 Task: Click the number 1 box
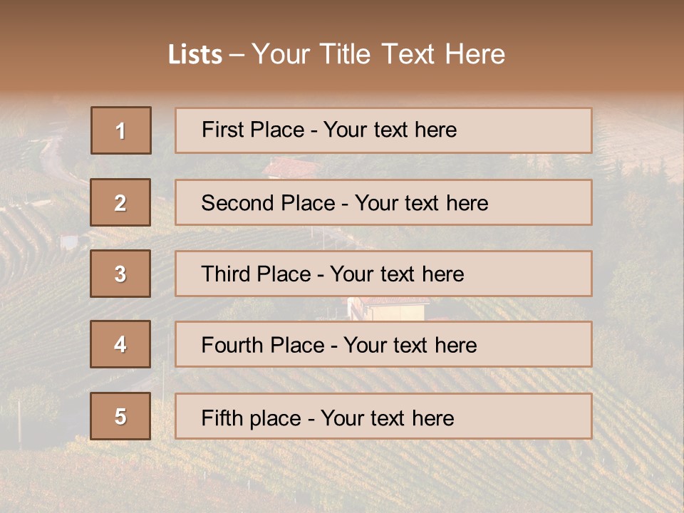[x=121, y=130]
